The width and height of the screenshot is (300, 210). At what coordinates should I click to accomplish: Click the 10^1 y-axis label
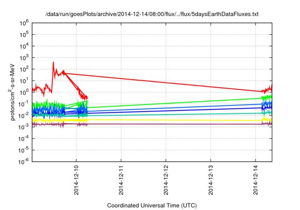24,81
